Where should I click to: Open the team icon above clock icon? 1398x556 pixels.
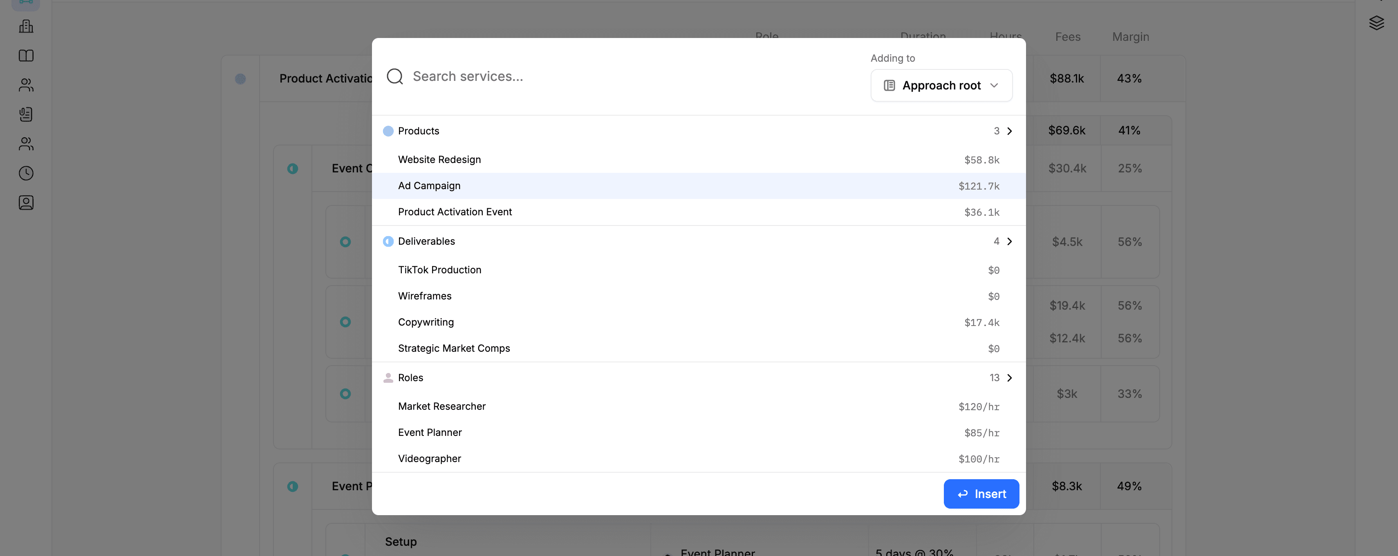26,144
